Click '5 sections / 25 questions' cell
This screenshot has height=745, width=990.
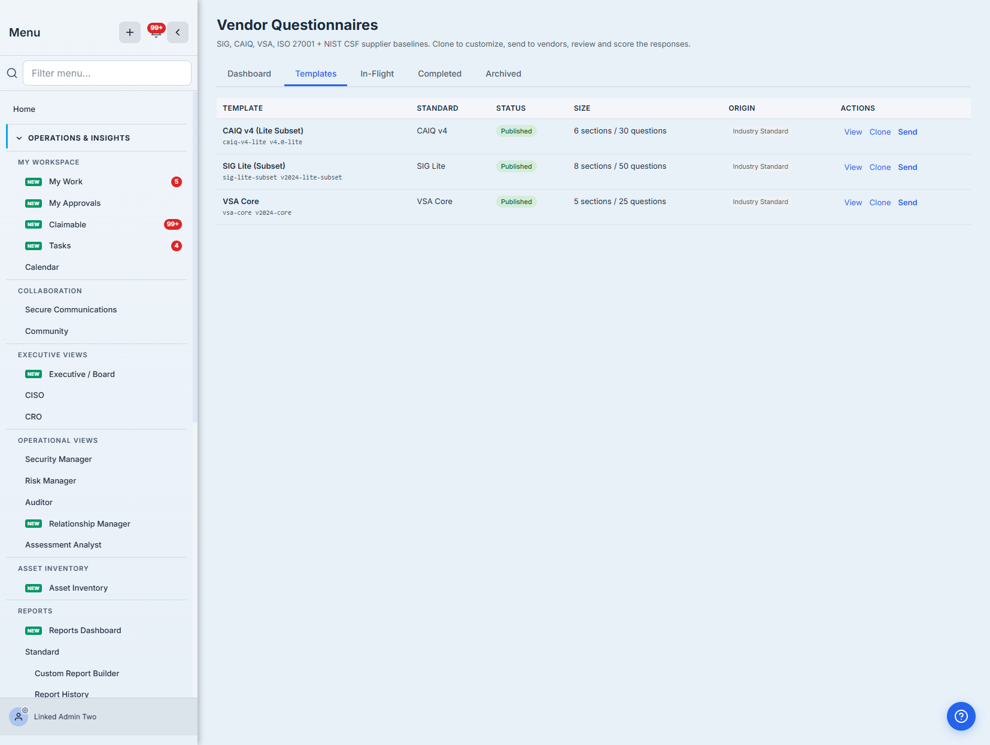point(620,202)
